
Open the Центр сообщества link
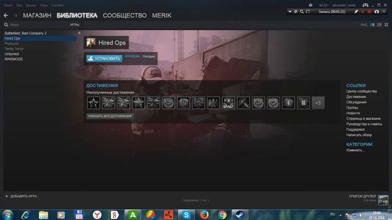361,91
